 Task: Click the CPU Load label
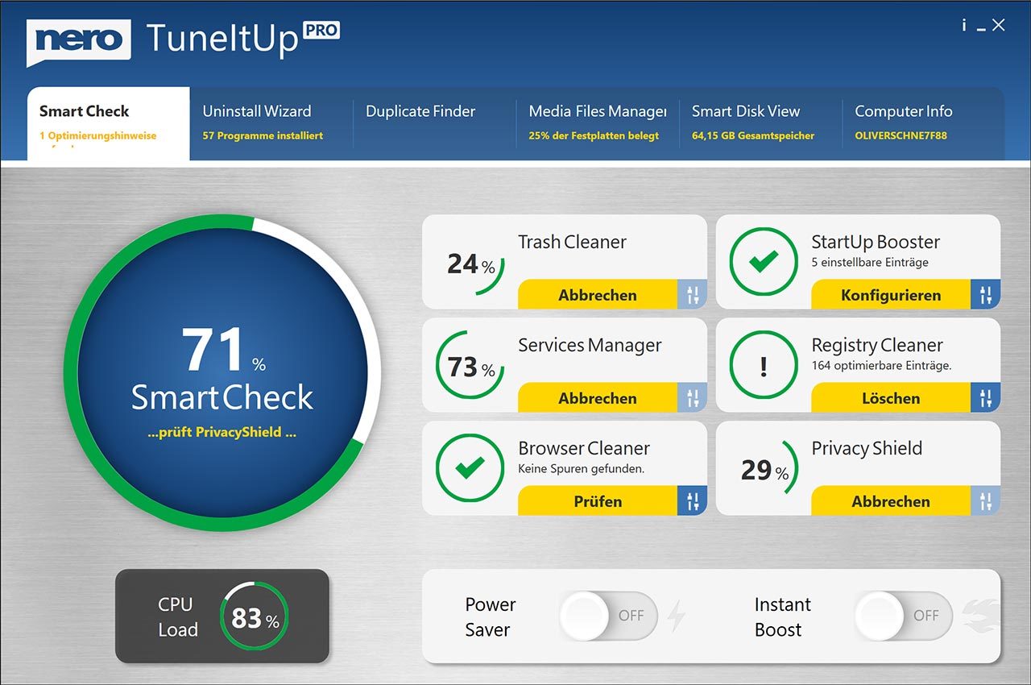point(178,616)
